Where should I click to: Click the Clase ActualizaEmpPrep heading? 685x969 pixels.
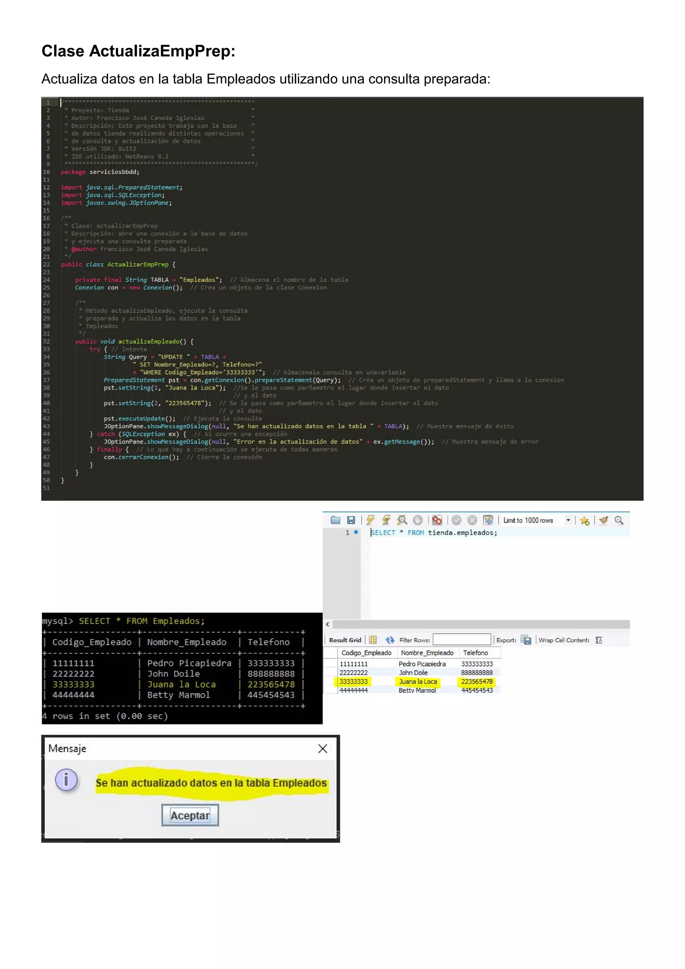(x=138, y=51)
